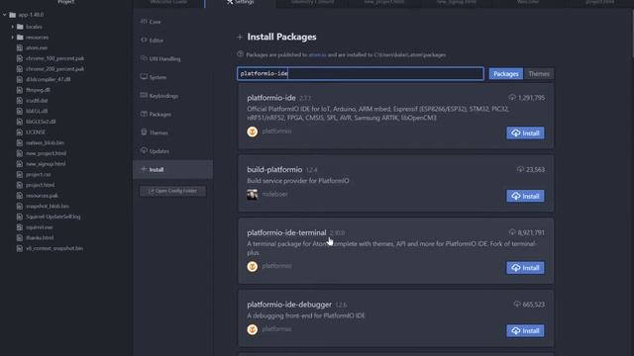This screenshot has width=634, height=356.
Task: Install the platformio-ide package
Action: pyautogui.click(x=525, y=133)
